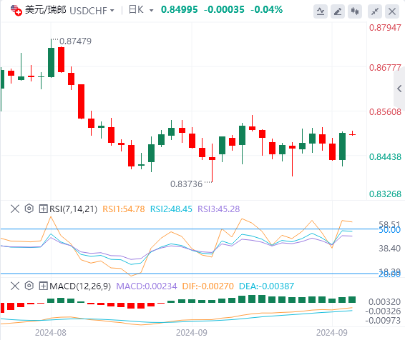
Task: Click the 0.83268 axis price
Action: [x=385, y=194]
